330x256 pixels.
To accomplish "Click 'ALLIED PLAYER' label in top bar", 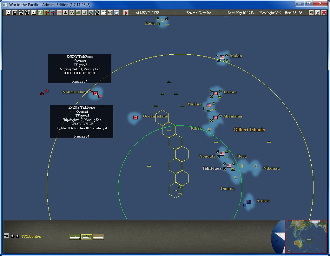I will (x=148, y=13).
